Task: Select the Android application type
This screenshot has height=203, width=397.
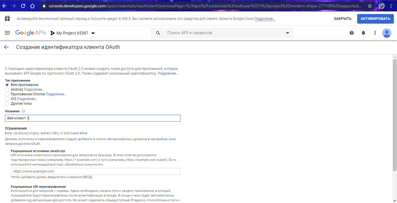Action: pyautogui.click(x=7, y=90)
